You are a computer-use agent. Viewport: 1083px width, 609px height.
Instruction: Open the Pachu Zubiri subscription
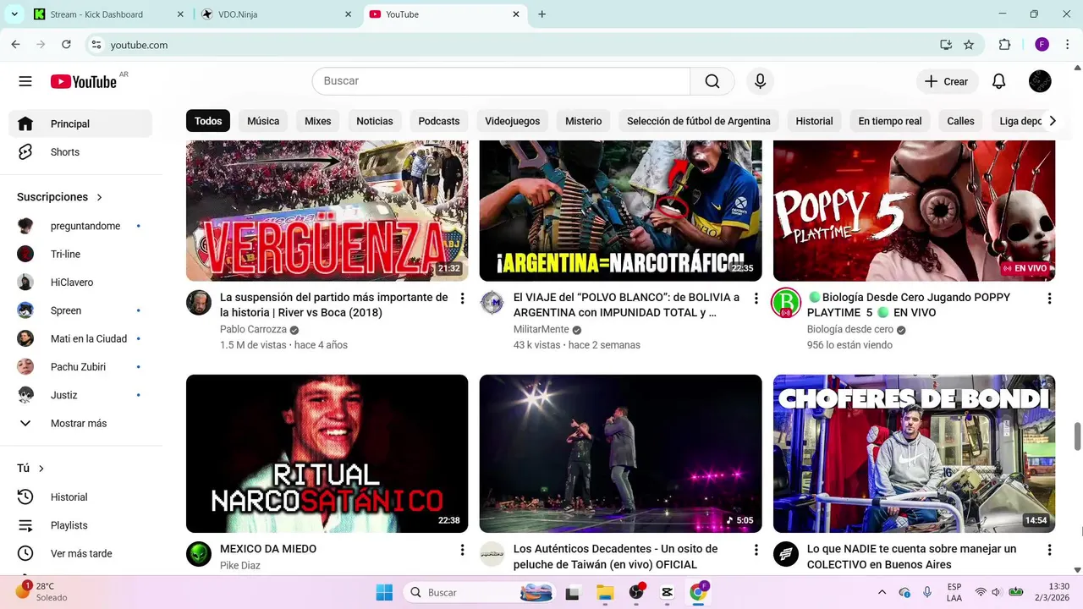click(x=80, y=367)
